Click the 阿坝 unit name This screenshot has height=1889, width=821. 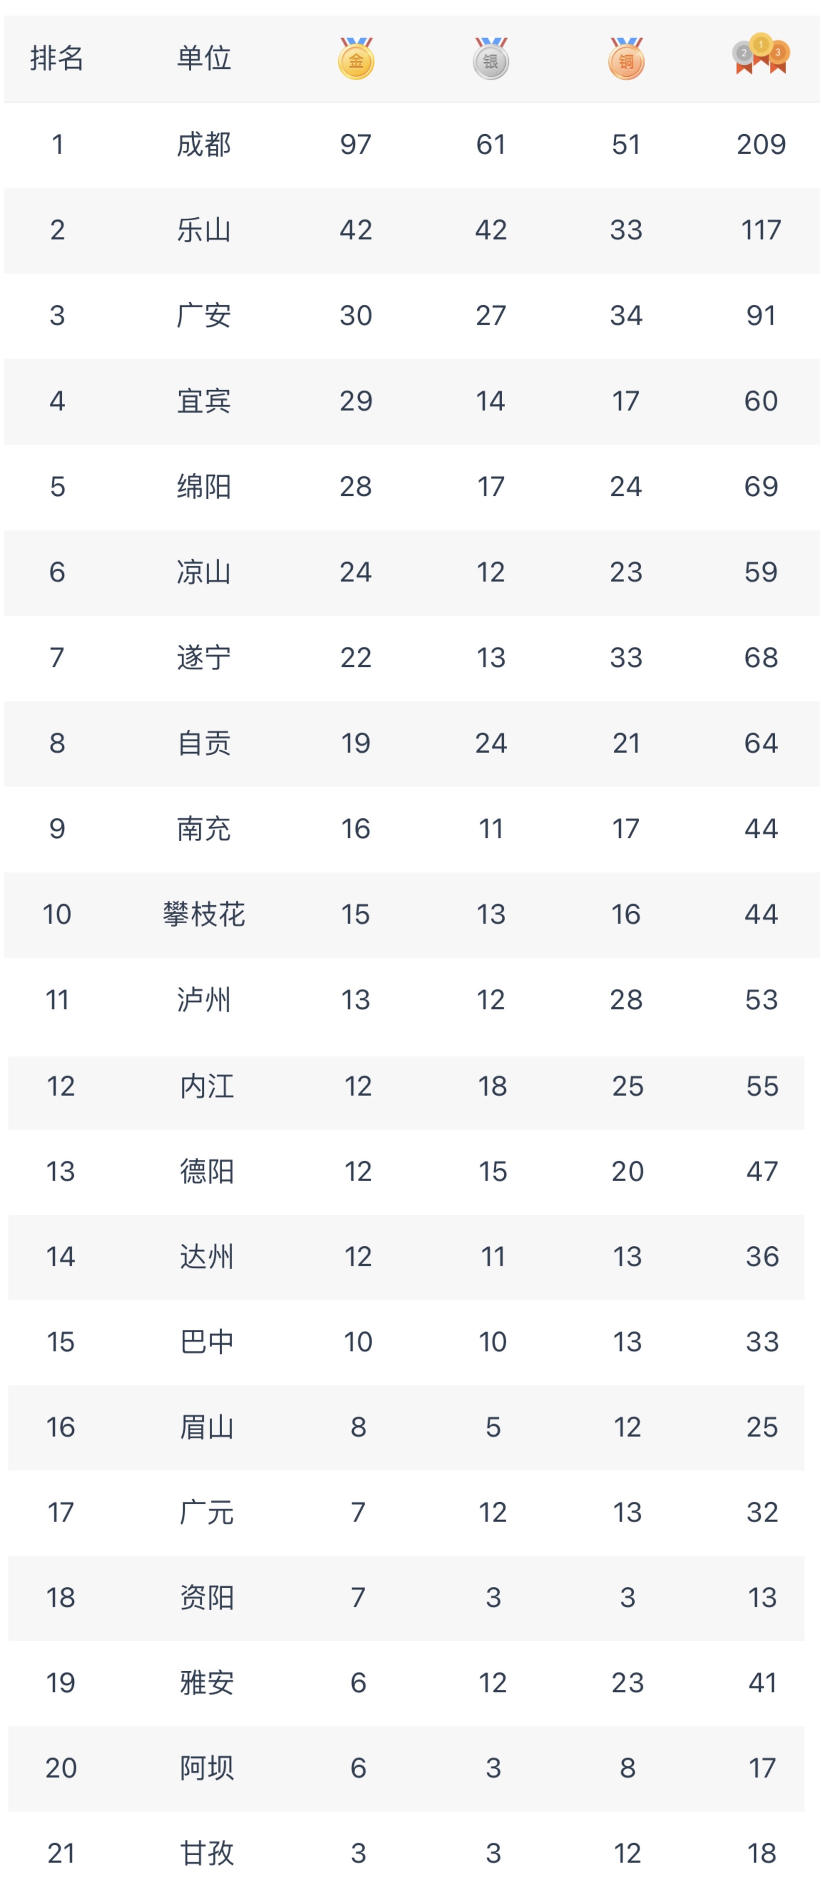click(207, 1768)
